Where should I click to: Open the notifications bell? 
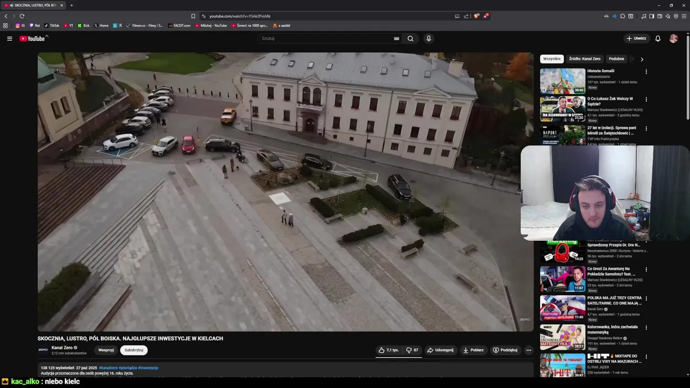[658, 38]
